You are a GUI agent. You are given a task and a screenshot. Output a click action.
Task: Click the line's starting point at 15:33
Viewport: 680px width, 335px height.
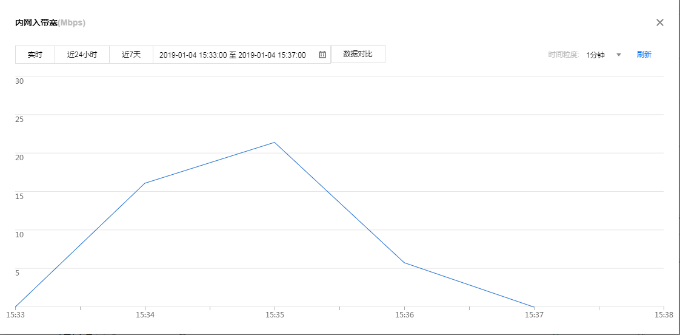point(15,307)
